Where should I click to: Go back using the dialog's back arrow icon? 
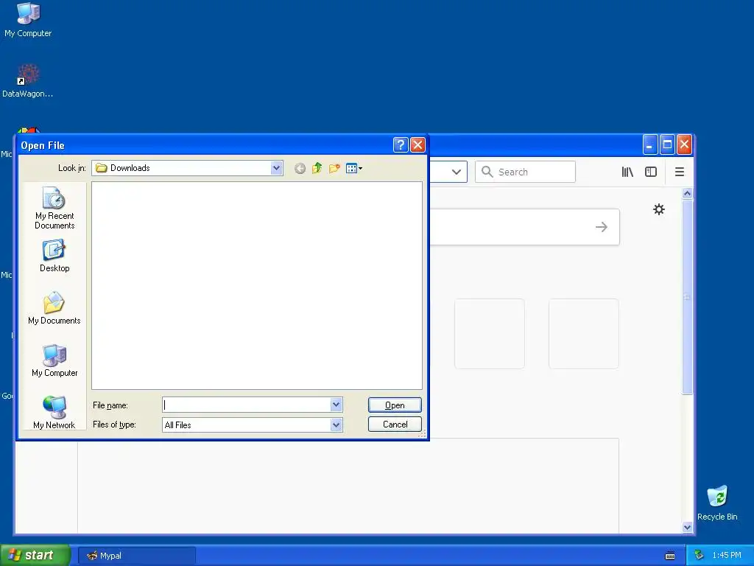[x=300, y=169]
